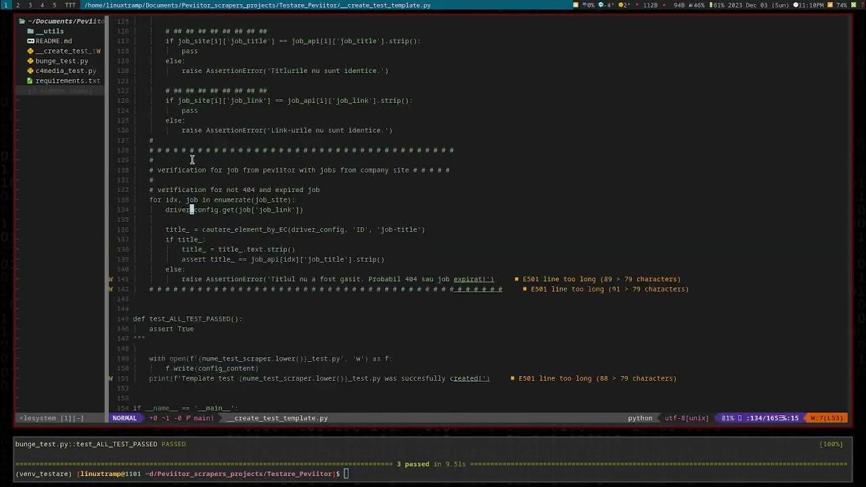Click the W warning sign on line 141
This screenshot has height=487, width=866.
[x=110, y=279]
